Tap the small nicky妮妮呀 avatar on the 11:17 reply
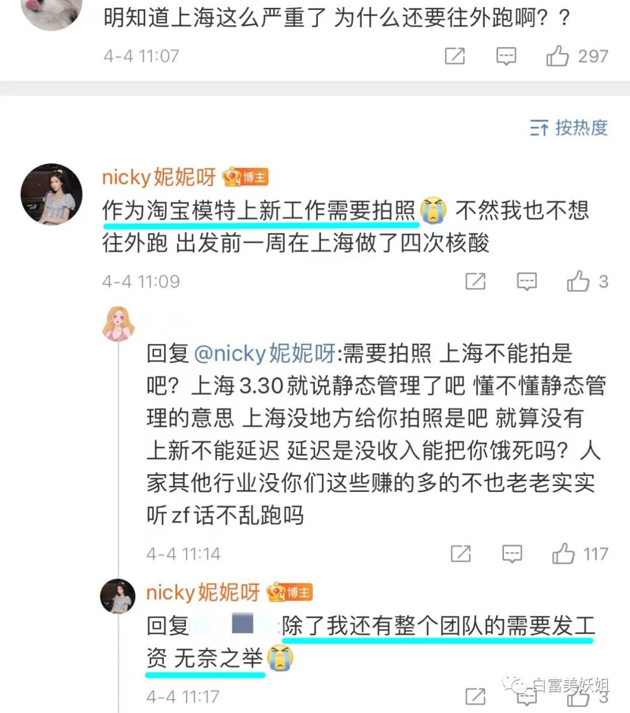 118,596
